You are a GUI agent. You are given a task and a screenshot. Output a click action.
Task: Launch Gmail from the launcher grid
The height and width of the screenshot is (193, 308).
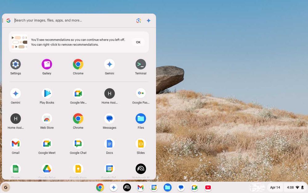[15, 144]
